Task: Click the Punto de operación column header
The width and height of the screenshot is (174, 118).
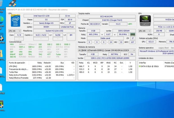Action: (17, 63)
